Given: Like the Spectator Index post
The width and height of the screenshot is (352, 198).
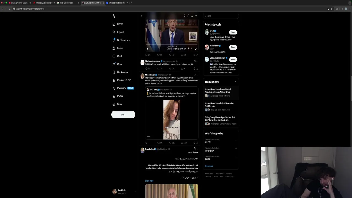Looking at the screenshot, I should pos(172,69).
